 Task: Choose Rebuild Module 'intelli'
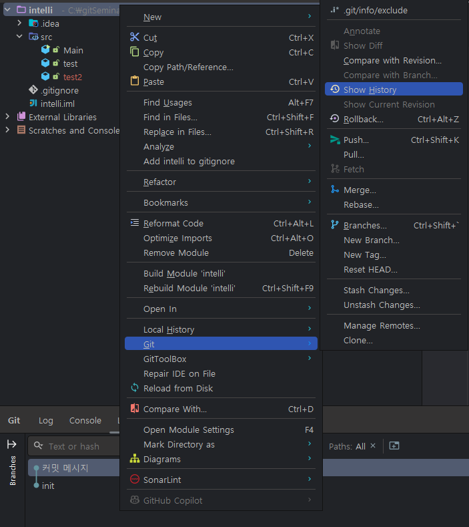click(x=221, y=288)
